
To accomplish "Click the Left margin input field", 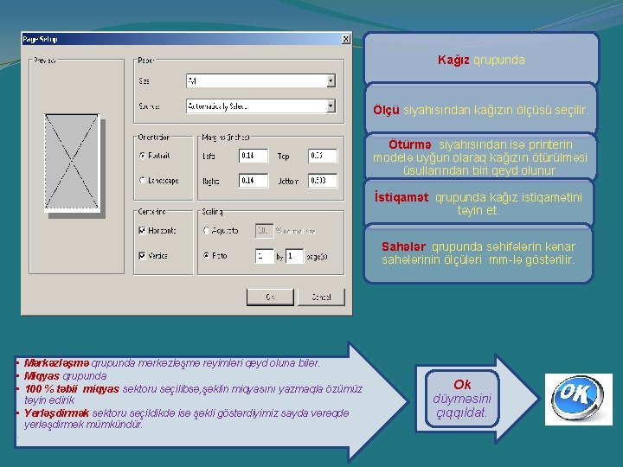I will coord(254,156).
